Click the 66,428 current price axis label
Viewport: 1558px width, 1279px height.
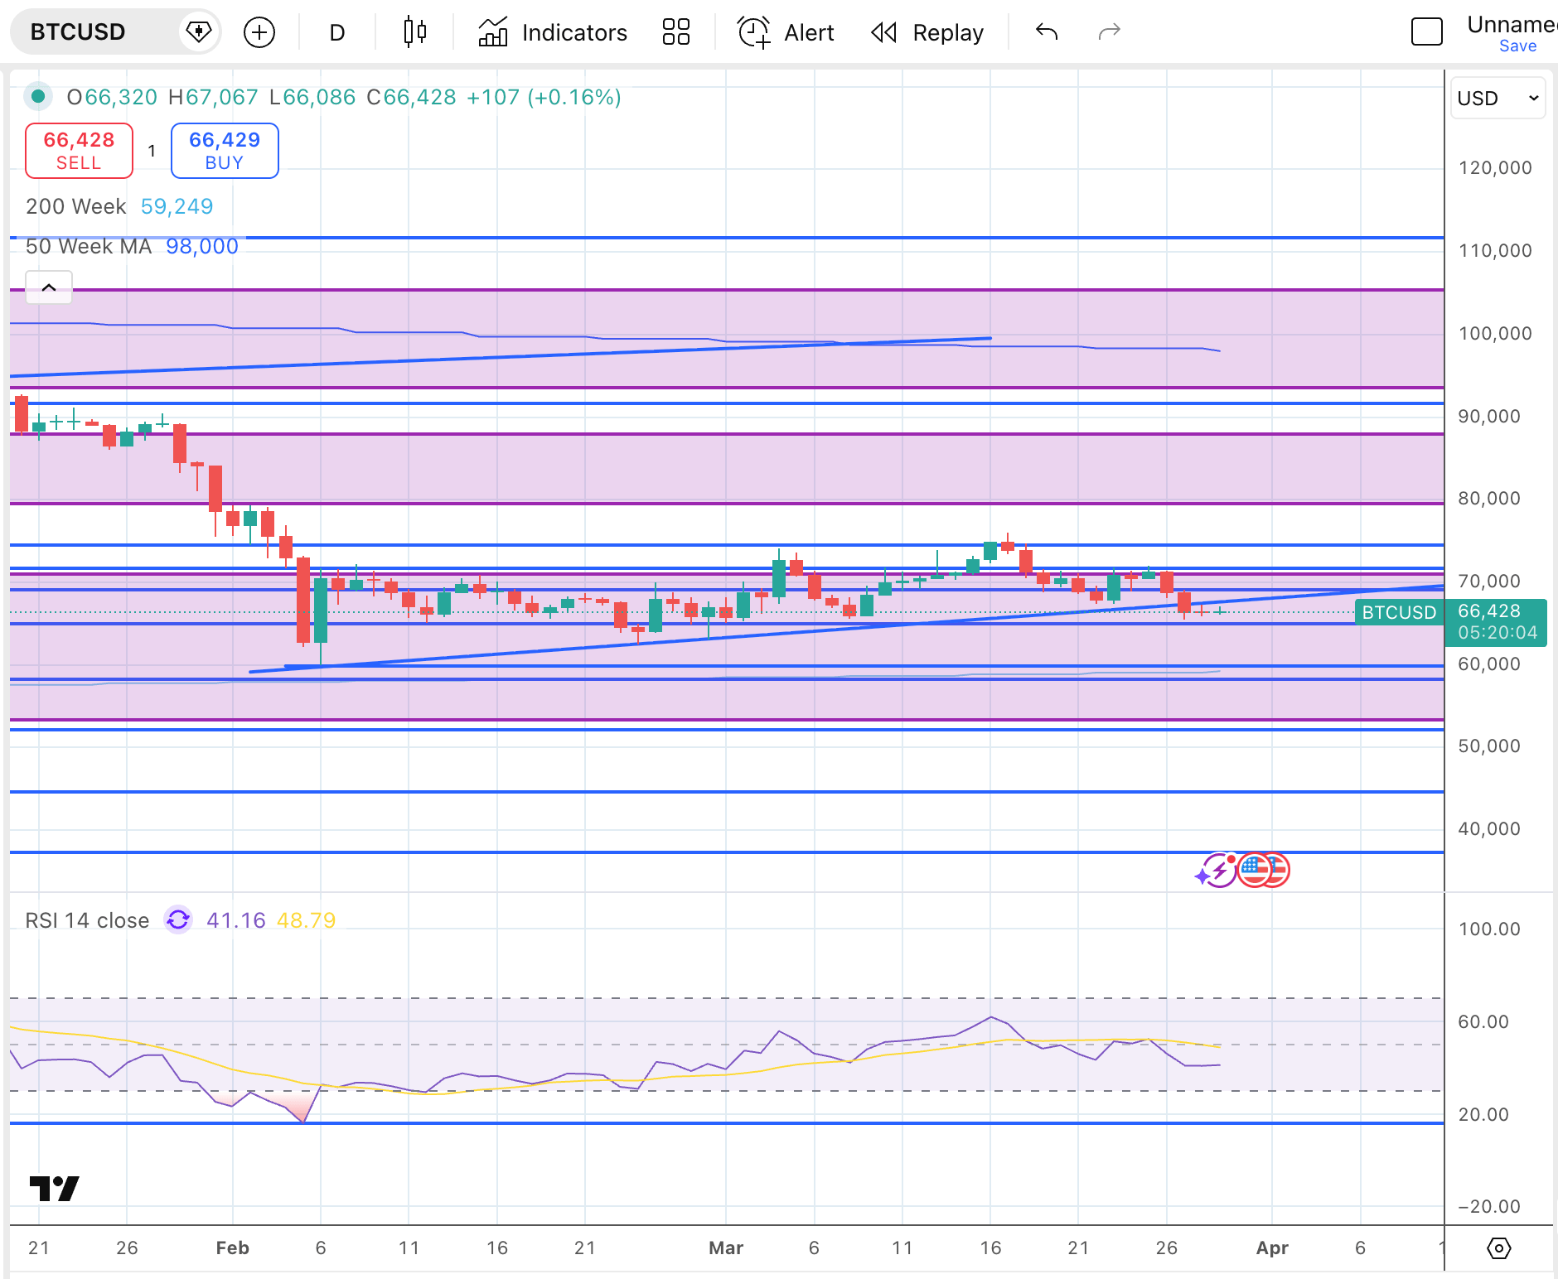pyautogui.click(x=1497, y=622)
